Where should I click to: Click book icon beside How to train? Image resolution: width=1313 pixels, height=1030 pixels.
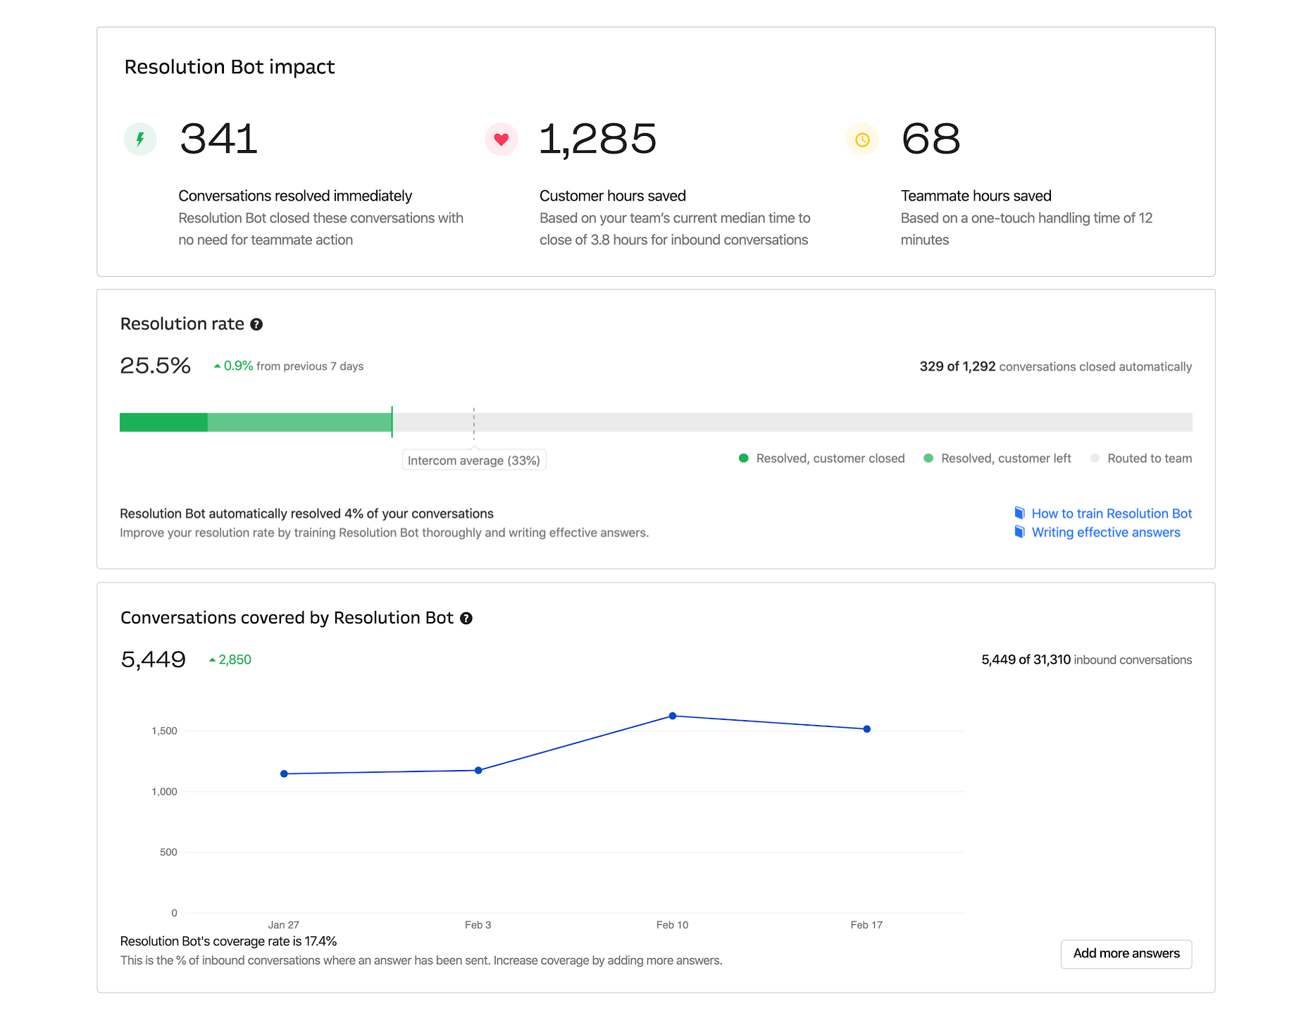point(1019,513)
